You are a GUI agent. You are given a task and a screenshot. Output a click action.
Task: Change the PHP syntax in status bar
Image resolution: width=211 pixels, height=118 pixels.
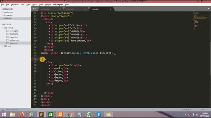(x=202, y=110)
